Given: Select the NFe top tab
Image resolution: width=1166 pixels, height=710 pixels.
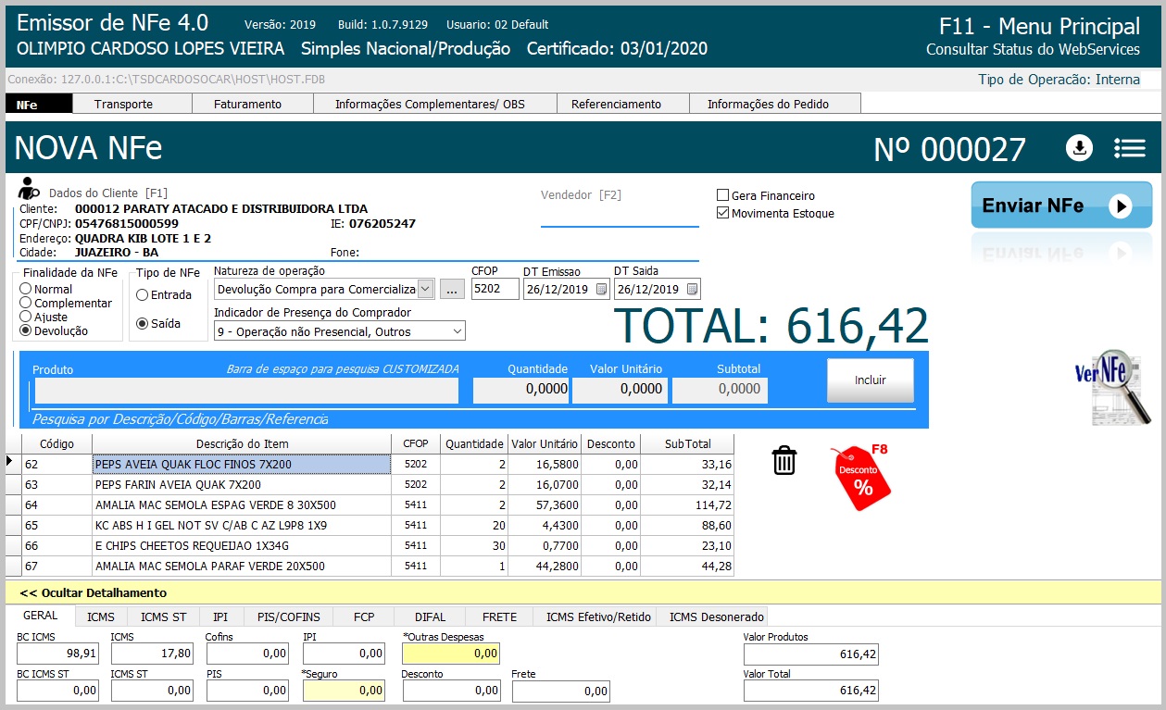Looking at the screenshot, I should click(39, 104).
